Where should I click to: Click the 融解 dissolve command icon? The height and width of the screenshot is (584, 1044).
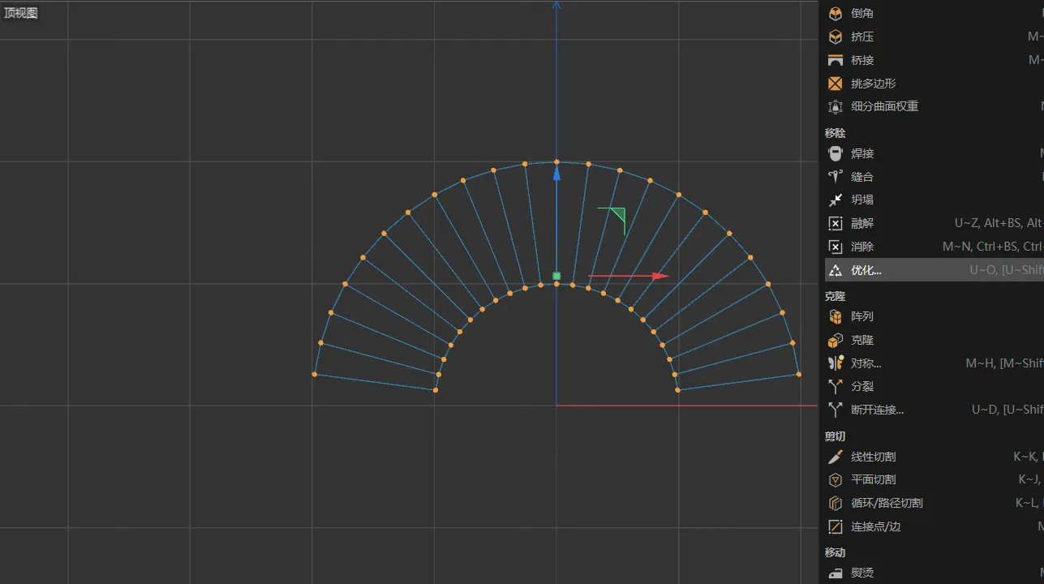pyautogui.click(x=836, y=223)
